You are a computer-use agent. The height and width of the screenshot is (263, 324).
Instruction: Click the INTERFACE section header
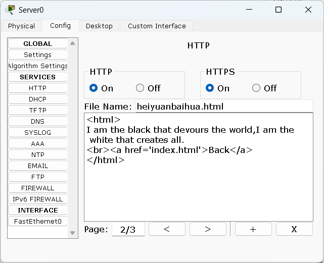[x=37, y=211]
